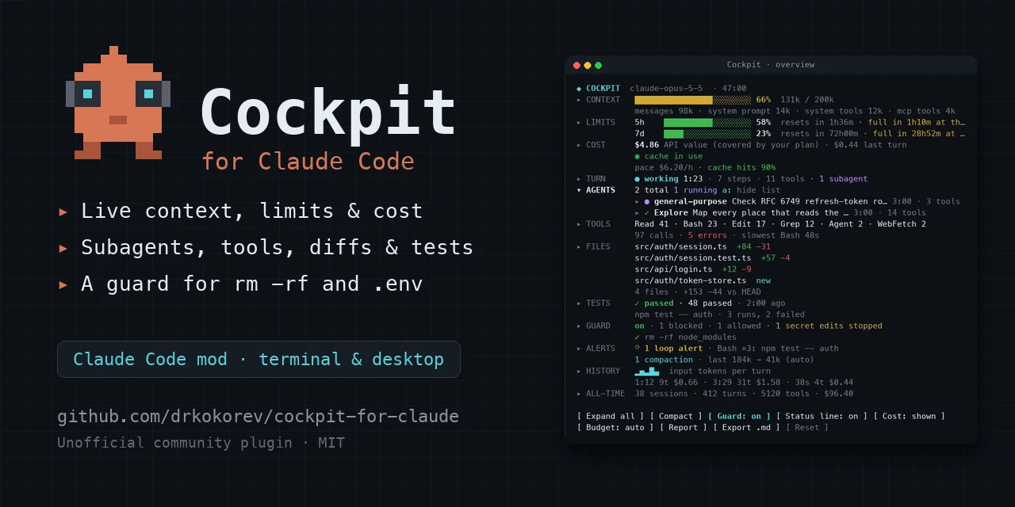Image resolution: width=1015 pixels, height=507 pixels.
Task: Click 'Unofficial community plugin · MIT' text
Action: click(x=201, y=443)
